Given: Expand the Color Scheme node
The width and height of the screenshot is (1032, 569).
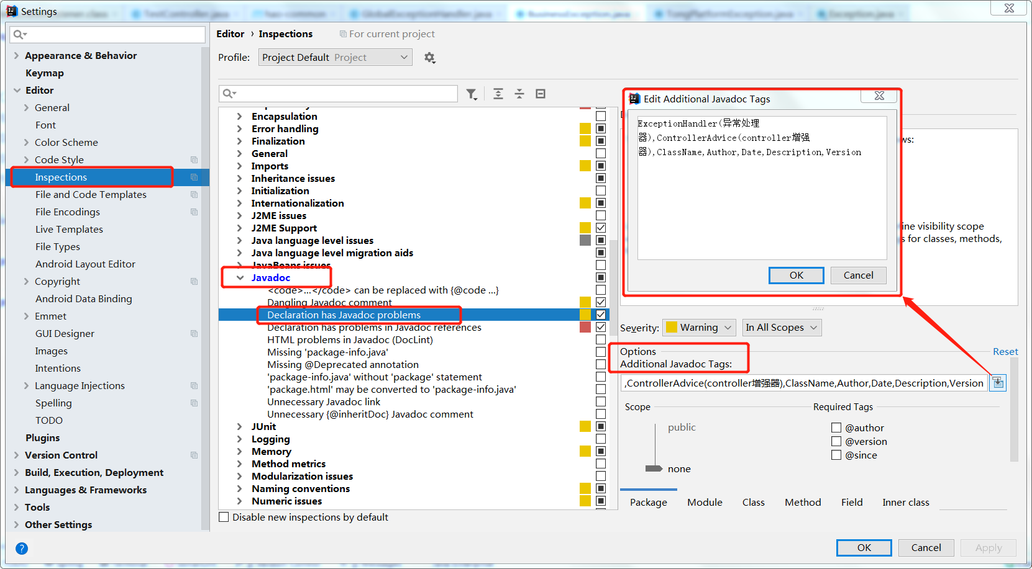Looking at the screenshot, I should click(x=26, y=142).
